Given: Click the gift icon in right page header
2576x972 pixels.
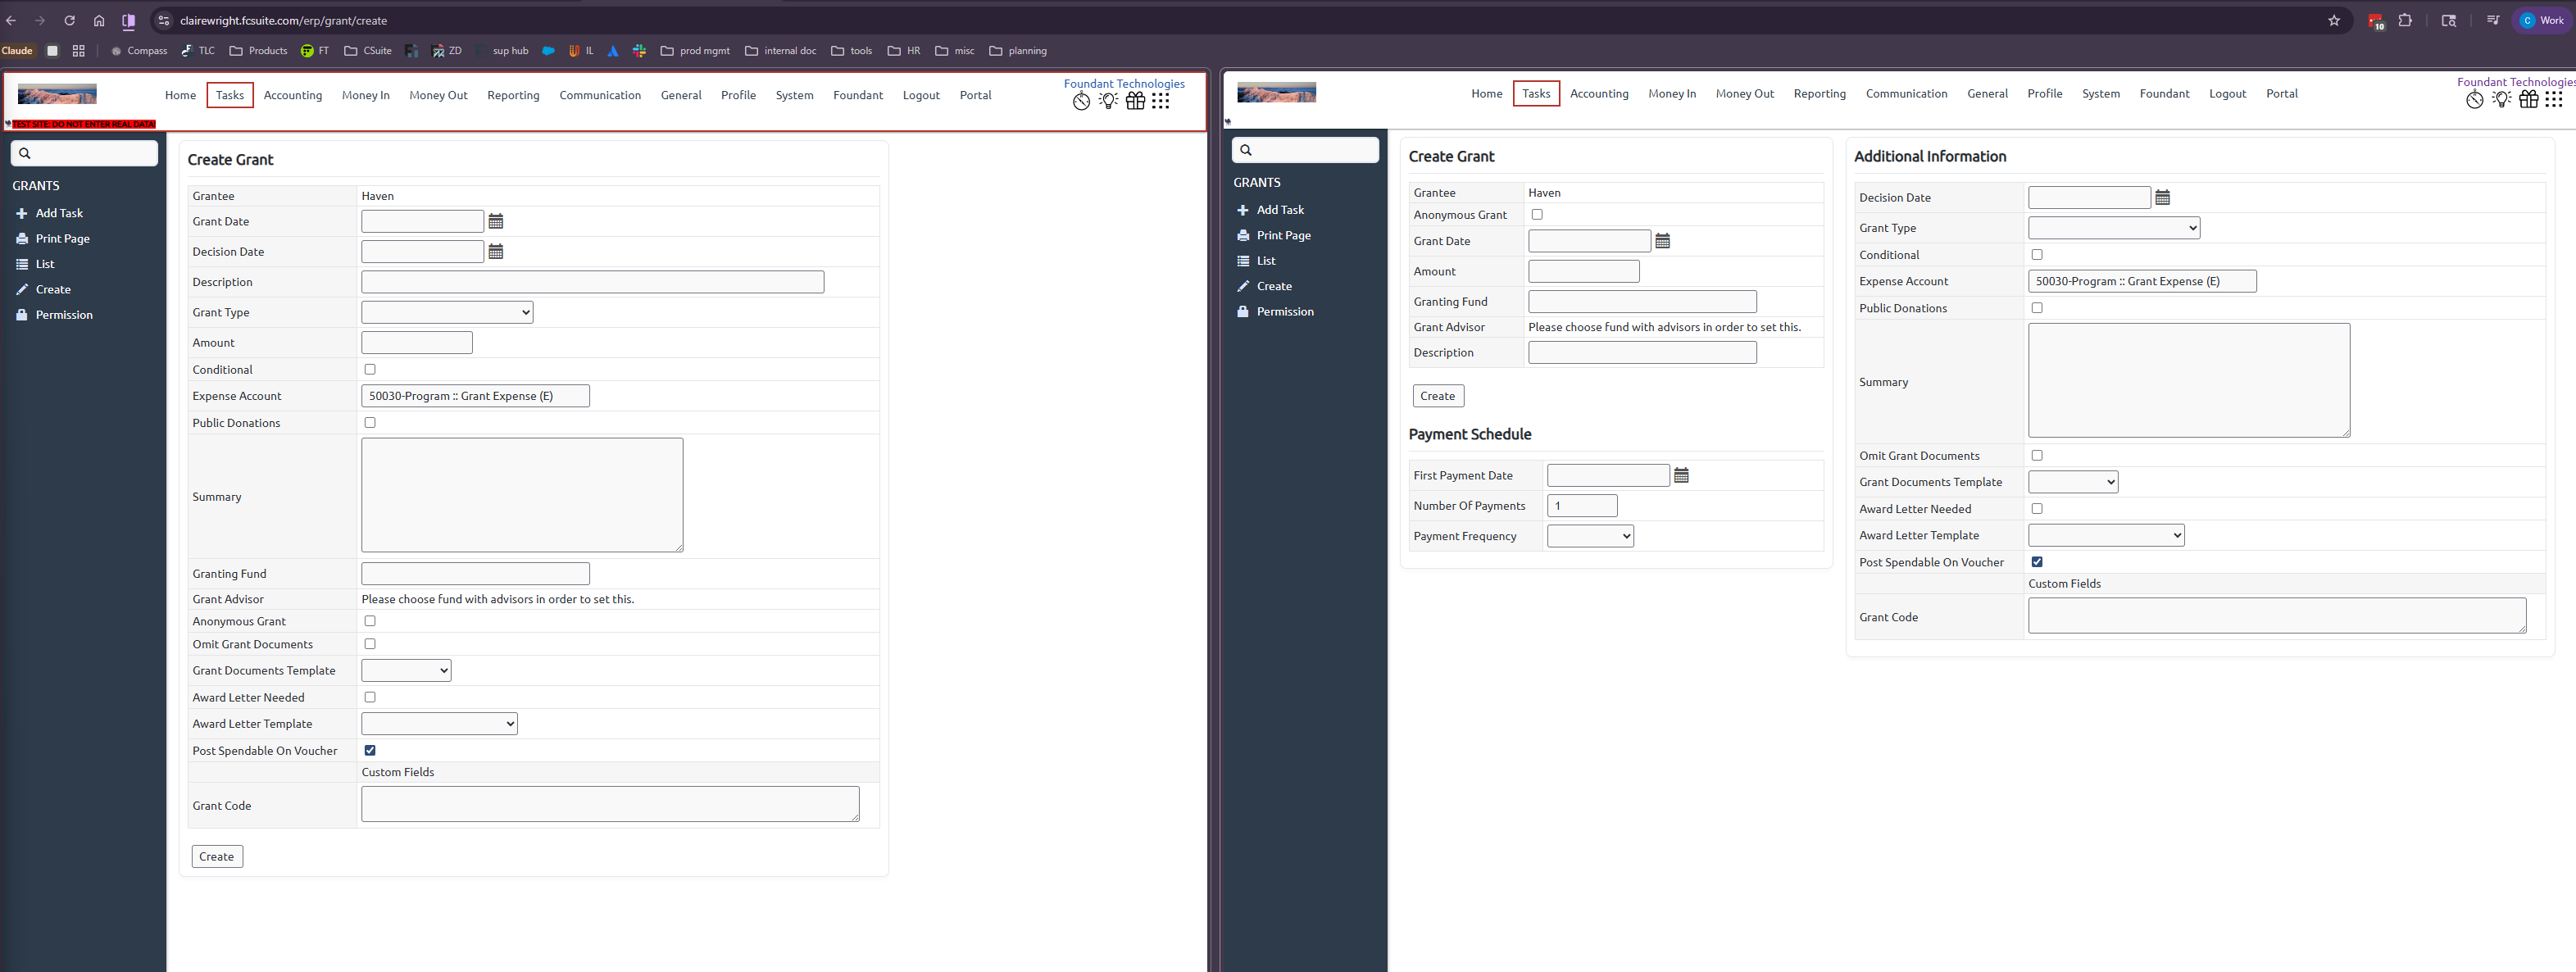Looking at the screenshot, I should 2528,99.
